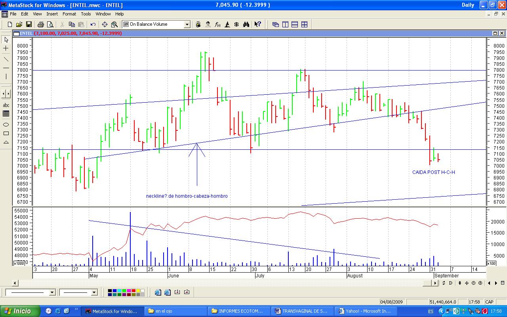The image size is (507, 317).
Task: Click the vertical column tile windows icon
Action: pos(285,24)
